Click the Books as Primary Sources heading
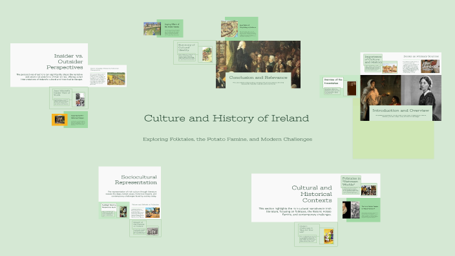This screenshot has height=256, width=455. (x=421, y=57)
